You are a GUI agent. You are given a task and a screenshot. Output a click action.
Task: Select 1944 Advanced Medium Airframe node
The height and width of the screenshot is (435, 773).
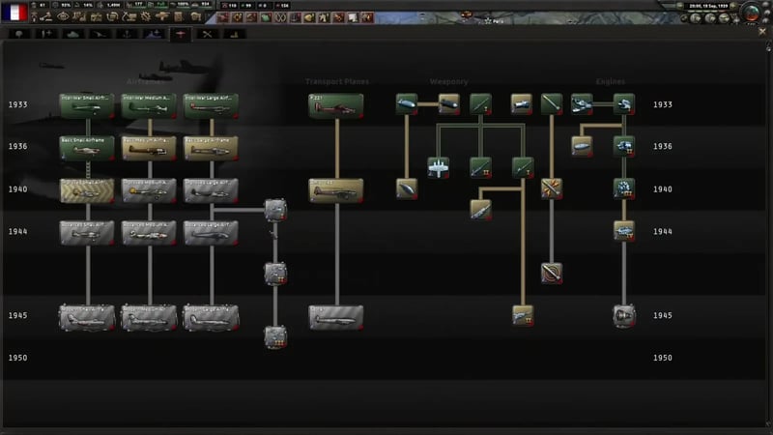tap(149, 233)
